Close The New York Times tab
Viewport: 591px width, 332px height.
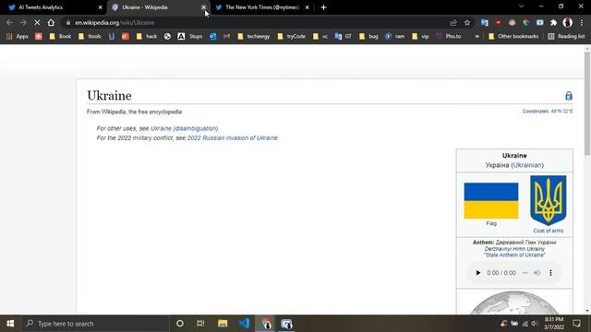tap(308, 7)
